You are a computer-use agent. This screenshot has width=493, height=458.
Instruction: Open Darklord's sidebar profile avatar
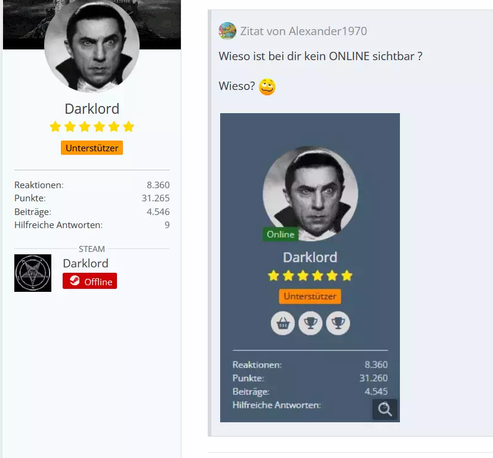(92, 45)
